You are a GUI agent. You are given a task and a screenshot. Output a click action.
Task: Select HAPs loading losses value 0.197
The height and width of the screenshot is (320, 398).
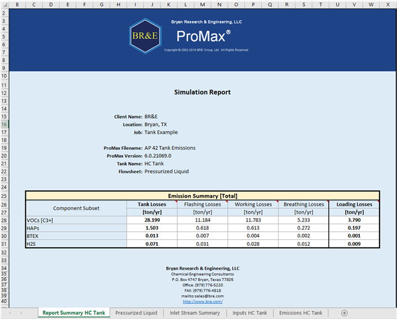354,228
